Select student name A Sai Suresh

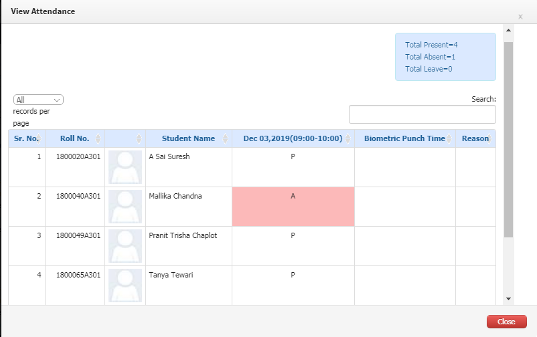point(169,156)
